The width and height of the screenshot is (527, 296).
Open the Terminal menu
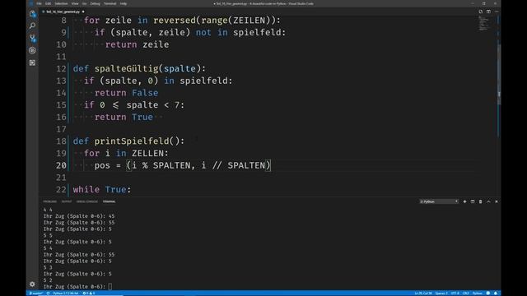(110, 3)
